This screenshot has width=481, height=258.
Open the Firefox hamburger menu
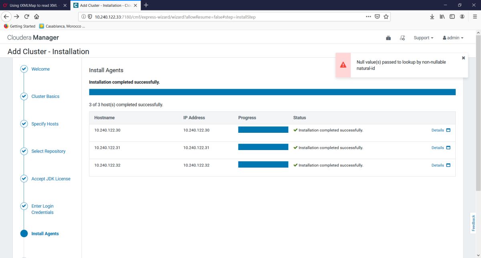[x=475, y=16]
